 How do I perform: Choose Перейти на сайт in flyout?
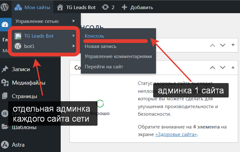click(x=104, y=67)
